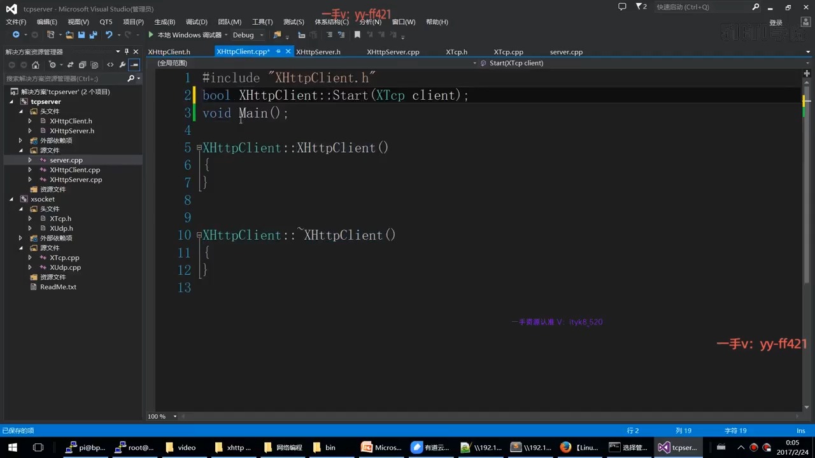Undo the last edit using the undo arrow

109,35
